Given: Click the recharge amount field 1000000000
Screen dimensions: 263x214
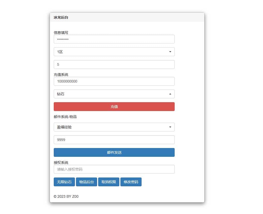Looking at the screenshot, I should [114, 81].
